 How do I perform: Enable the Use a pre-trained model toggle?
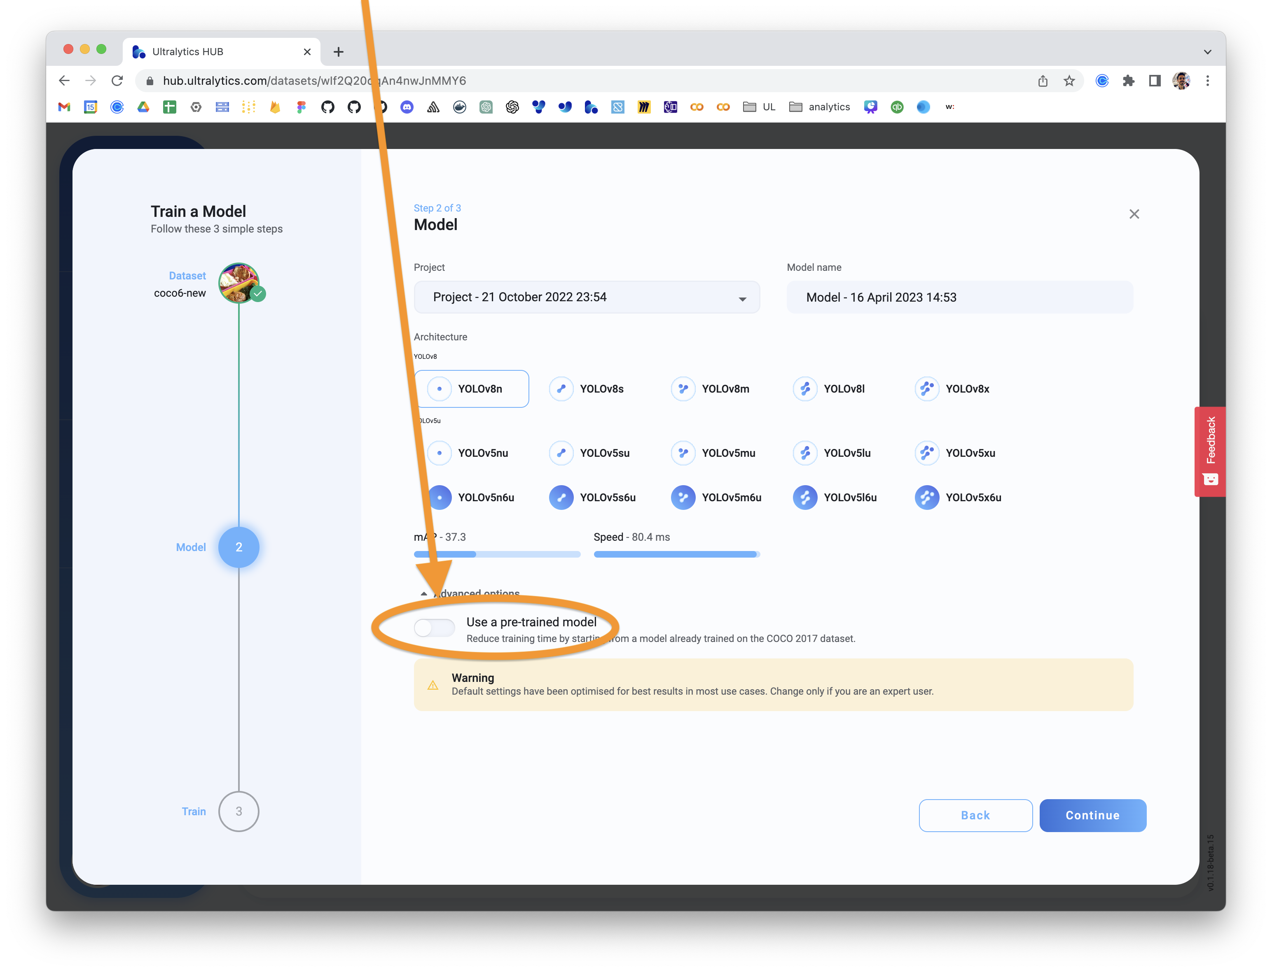[x=434, y=628]
